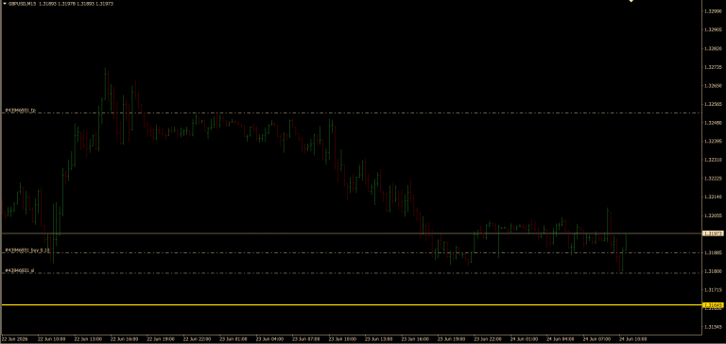Click the current price tag 1.31973

pos(713,233)
